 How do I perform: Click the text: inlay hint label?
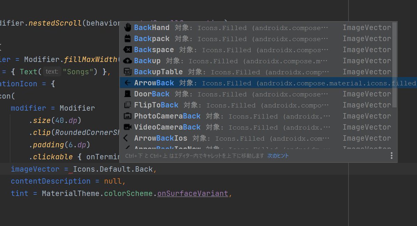(52, 72)
